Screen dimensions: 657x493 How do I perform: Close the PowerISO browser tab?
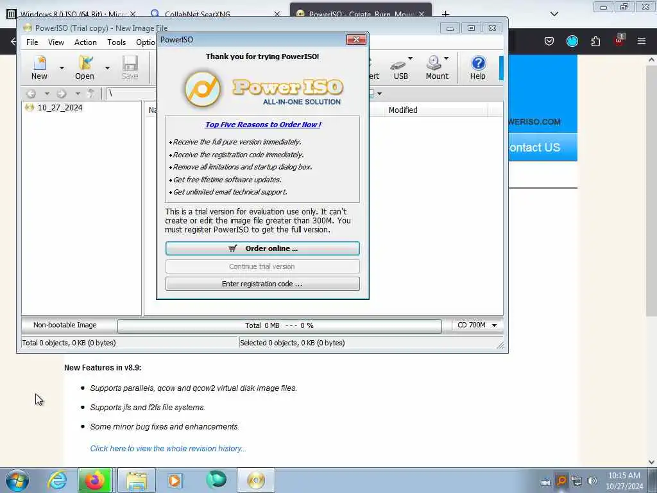[422, 14]
